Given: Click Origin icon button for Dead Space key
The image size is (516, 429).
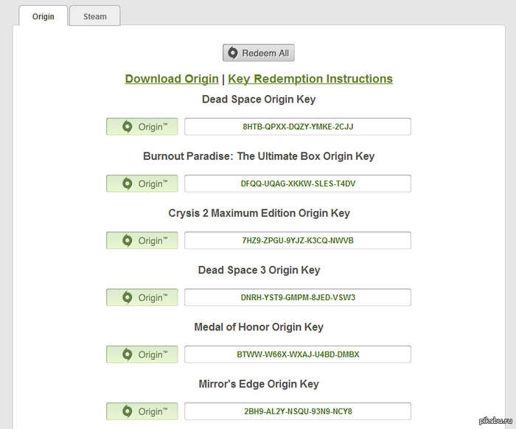Looking at the screenshot, I should [142, 127].
